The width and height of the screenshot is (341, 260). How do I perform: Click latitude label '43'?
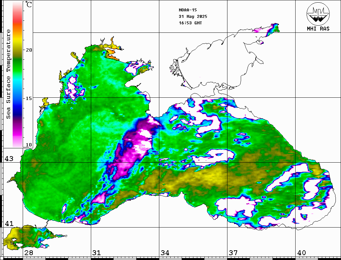(9, 159)
